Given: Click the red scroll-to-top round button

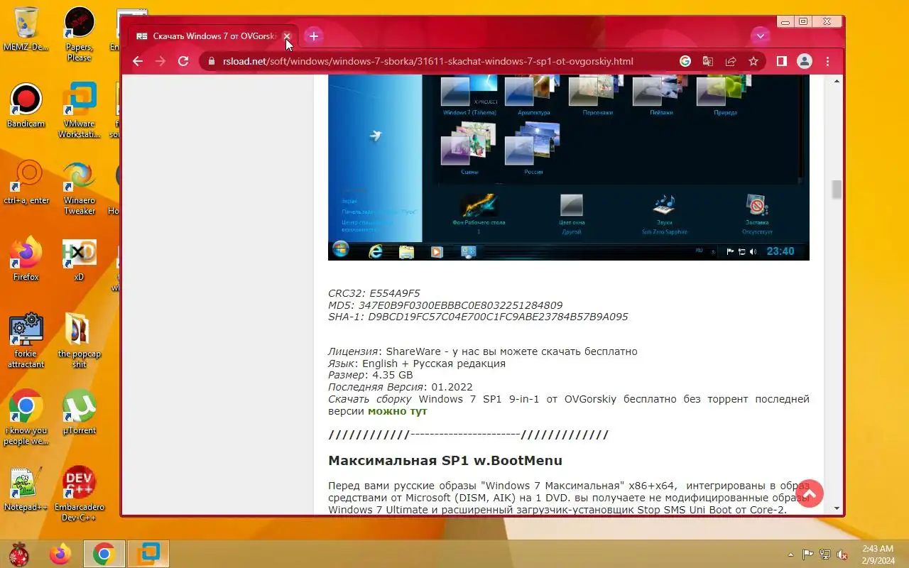Looking at the screenshot, I should click(810, 493).
